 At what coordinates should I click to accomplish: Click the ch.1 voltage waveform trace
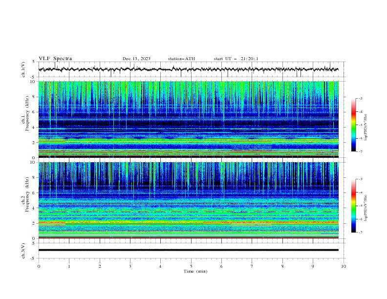tap(188, 69)
